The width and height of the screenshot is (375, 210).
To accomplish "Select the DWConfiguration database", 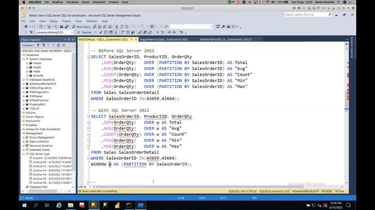I will [40, 88].
